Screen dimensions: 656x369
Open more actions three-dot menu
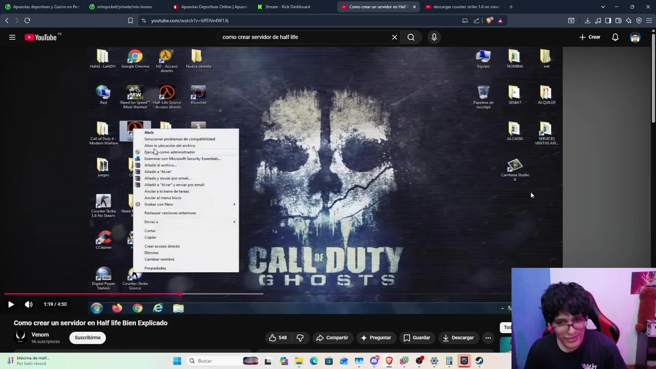(x=488, y=338)
